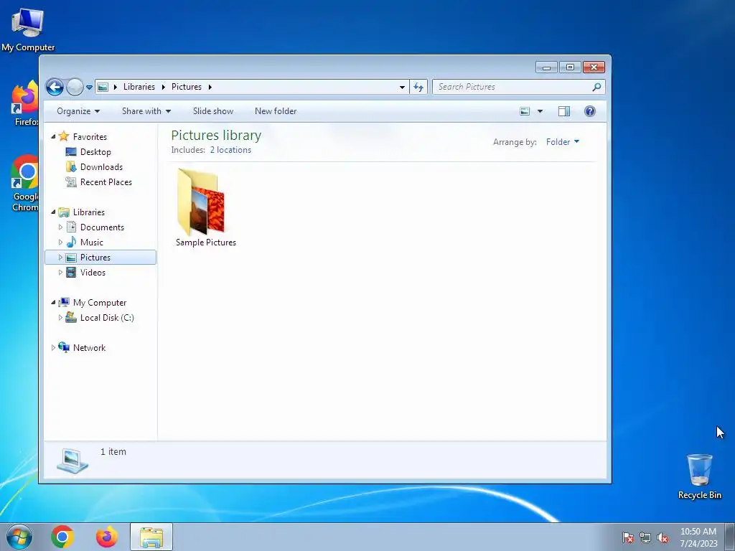The height and width of the screenshot is (551, 735).
Task: Click the Windows Explorer taskbar button
Action: tap(151, 537)
